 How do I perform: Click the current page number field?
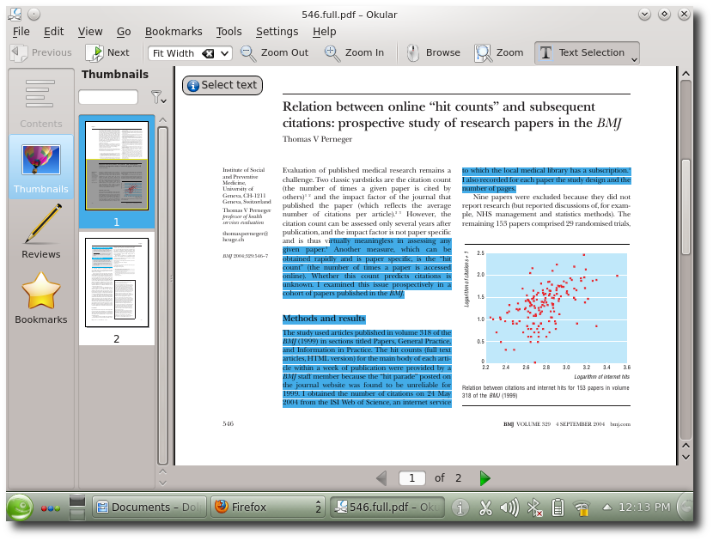(x=412, y=478)
